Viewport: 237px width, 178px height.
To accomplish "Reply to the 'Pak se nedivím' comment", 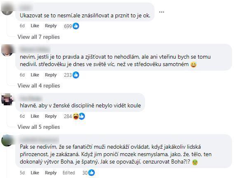I will coord(51,173).
